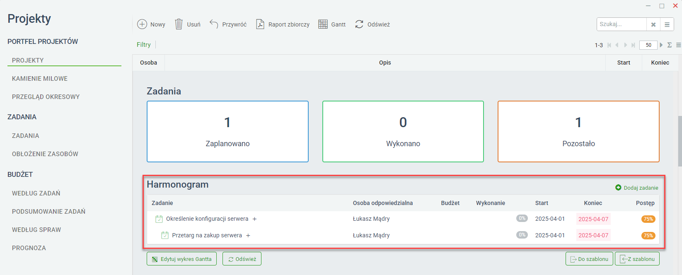The image size is (682, 275).
Task: Click the Z szablonu button label
Action: click(x=641, y=259)
